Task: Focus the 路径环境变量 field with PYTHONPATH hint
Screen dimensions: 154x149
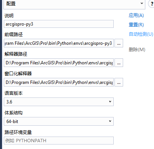Action: [x=59, y=140]
